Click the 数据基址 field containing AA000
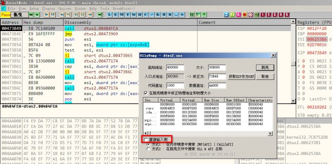The width and height of the screenshot is (332, 164). tap(217, 86)
